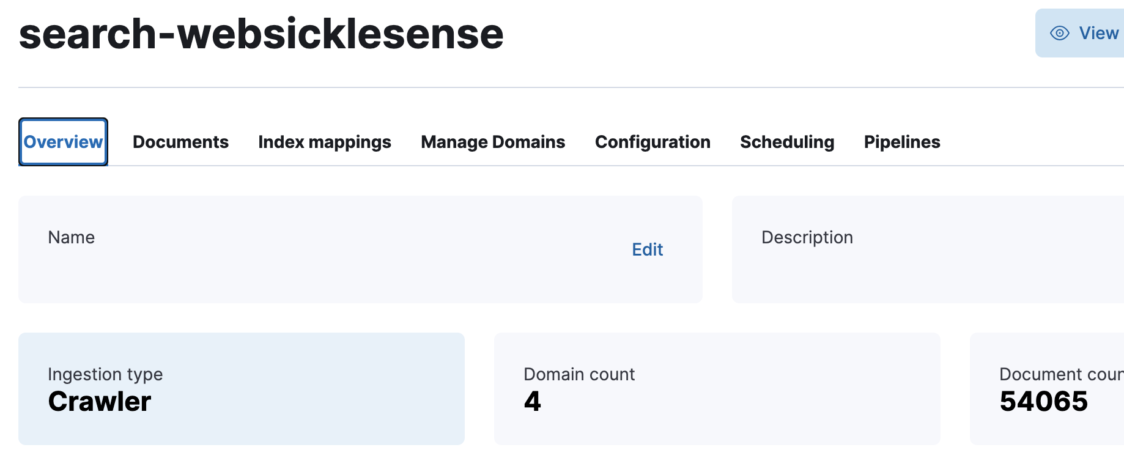Show the Pipelines tab
Viewport: 1124px width, 461px height.
(902, 142)
